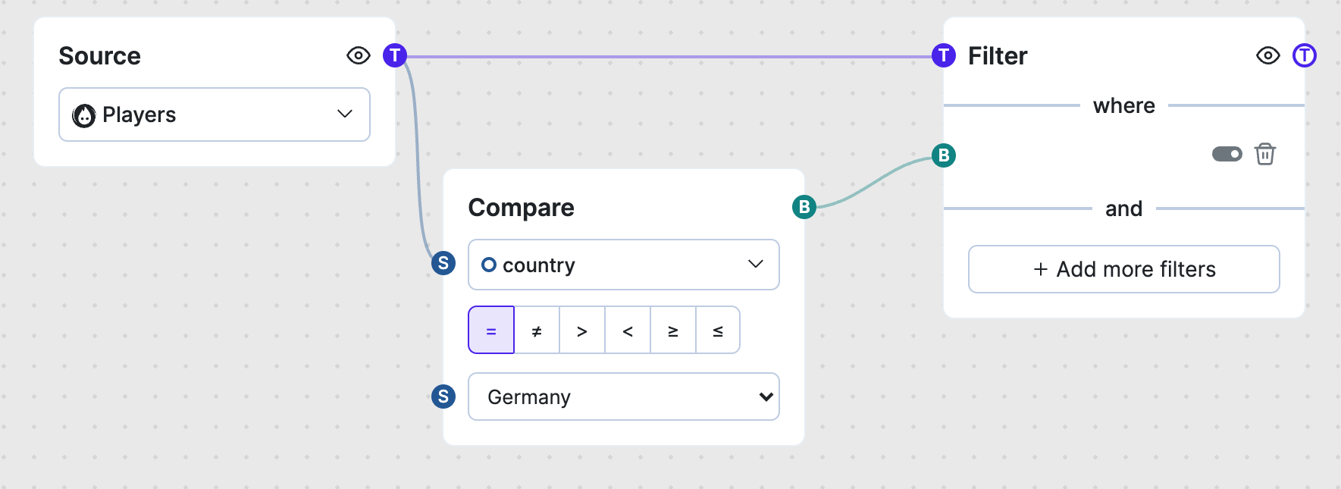
Task: Expand the country column dropdown
Action: pyautogui.click(x=624, y=265)
